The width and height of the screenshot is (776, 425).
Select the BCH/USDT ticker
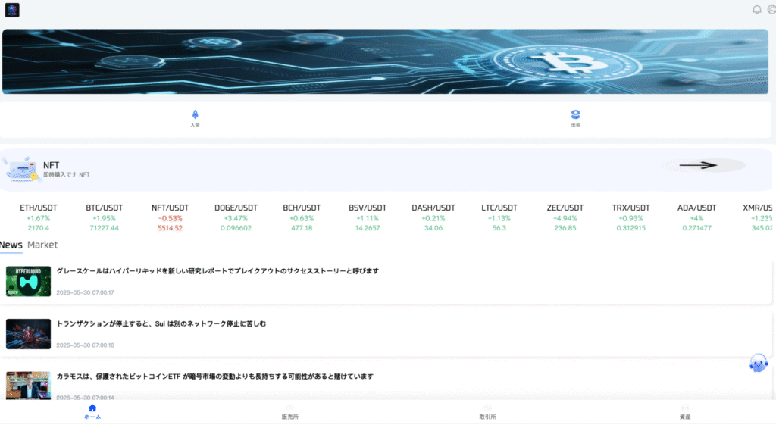302,217
